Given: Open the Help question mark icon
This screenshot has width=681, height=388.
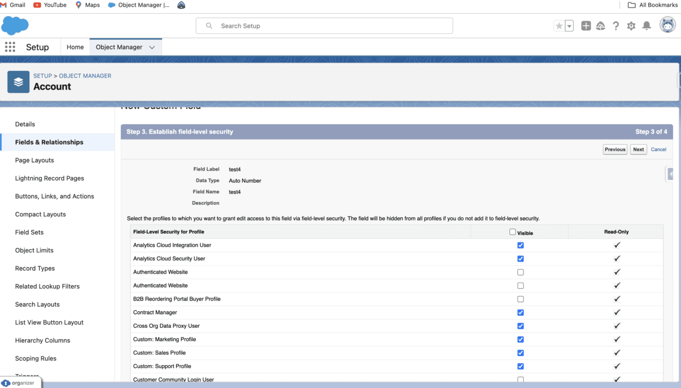Looking at the screenshot, I should point(616,26).
